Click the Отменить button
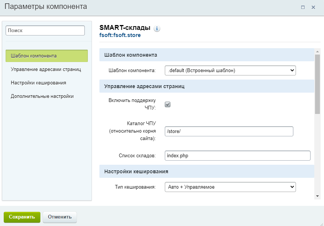 click(x=59, y=217)
